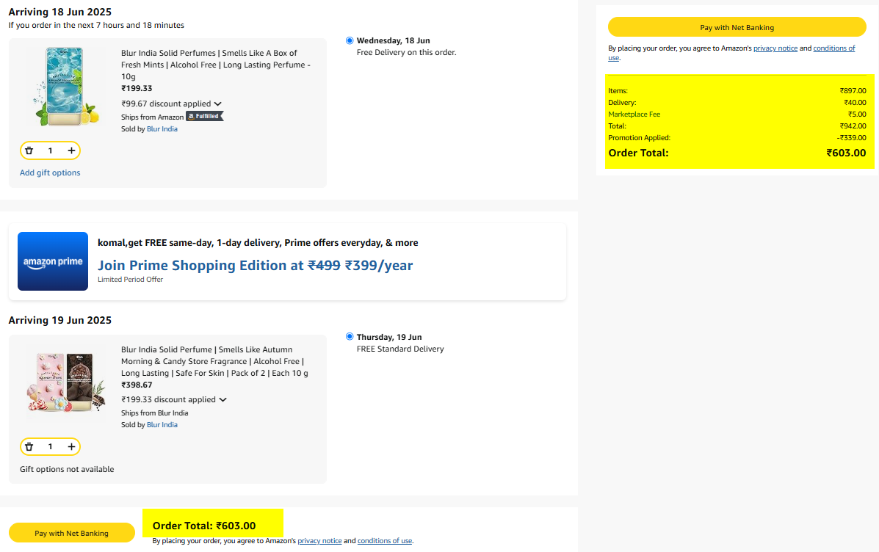Click Order Total ₹603.00 in summary panel
The image size is (879, 552).
[x=846, y=153]
